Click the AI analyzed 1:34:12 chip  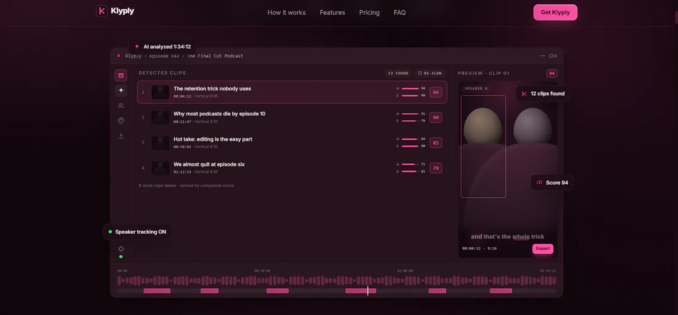click(x=162, y=47)
